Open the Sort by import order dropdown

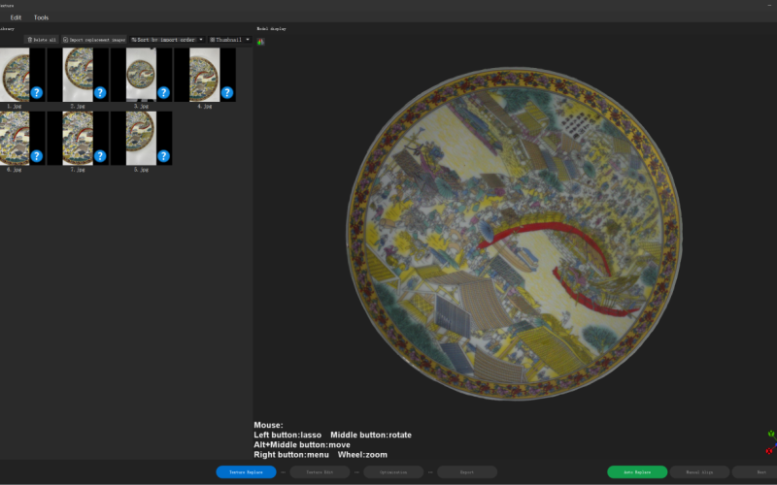point(166,40)
